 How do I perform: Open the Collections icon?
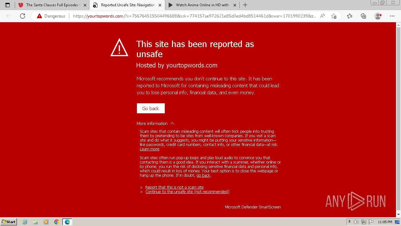[363, 16]
